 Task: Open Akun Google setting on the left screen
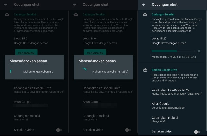coord(31,104)
